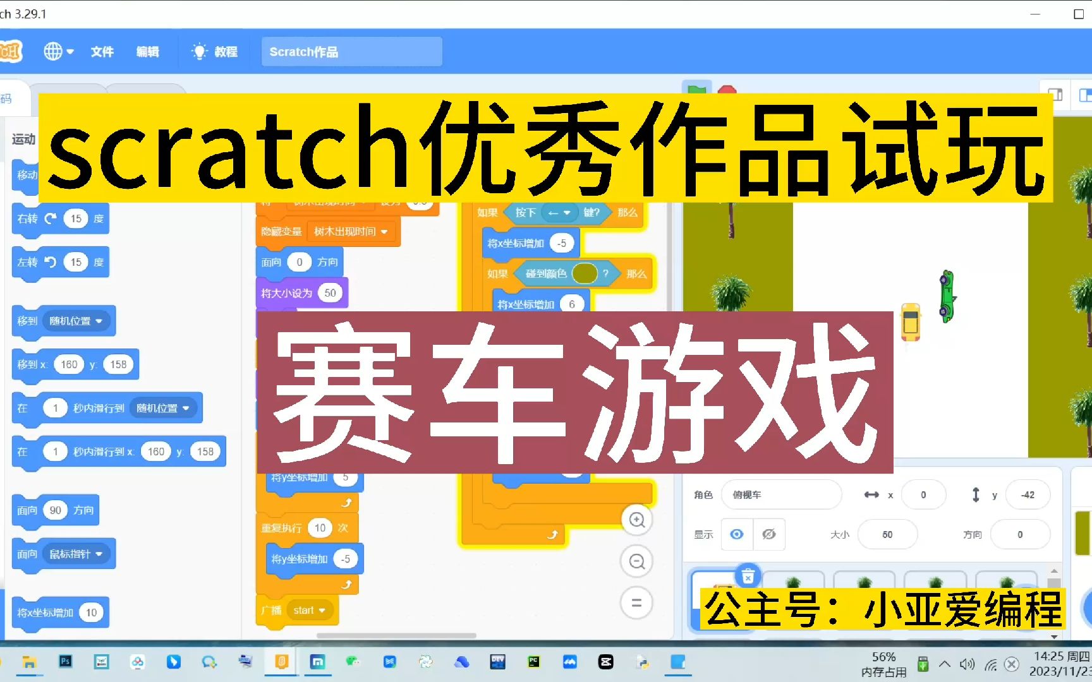The image size is (1092, 682).
Task: Pick the 碰到颜色 olive color swatch
Action: 585,273
